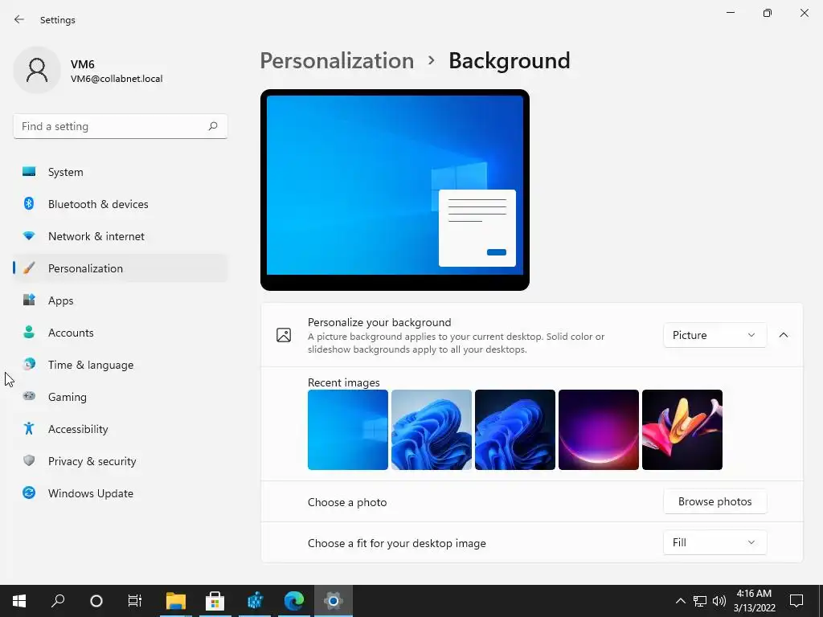Open the Windows Start button
Screen dimensions: 823x617
(19, 601)
